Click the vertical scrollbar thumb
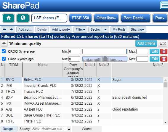Screen dimensions: 168x132 coord(165,85)
